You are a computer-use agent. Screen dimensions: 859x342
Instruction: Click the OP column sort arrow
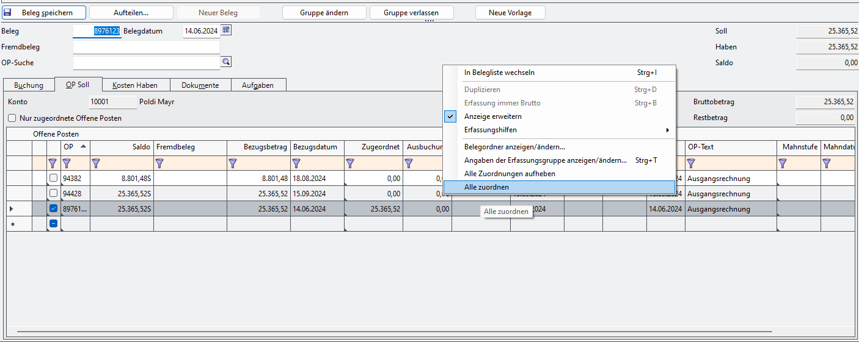(x=83, y=147)
